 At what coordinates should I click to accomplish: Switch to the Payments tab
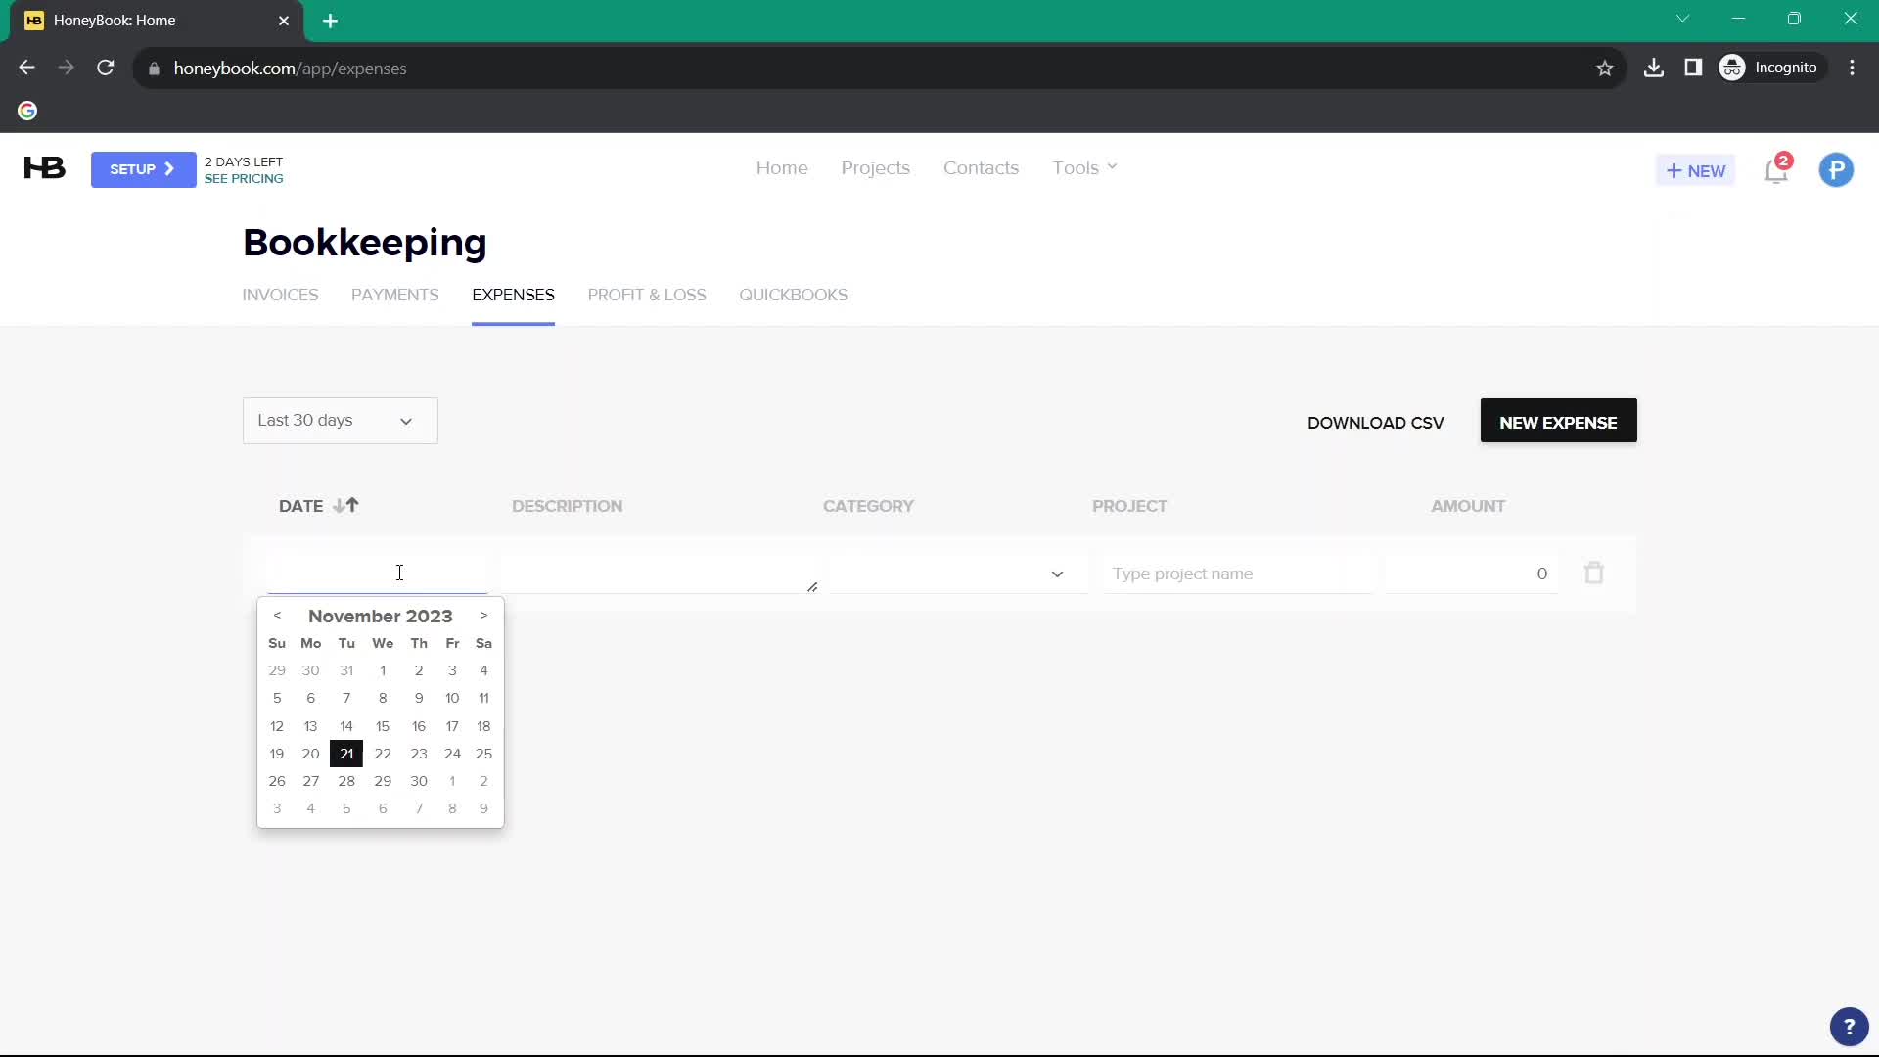pyautogui.click(x=394, y=295)
